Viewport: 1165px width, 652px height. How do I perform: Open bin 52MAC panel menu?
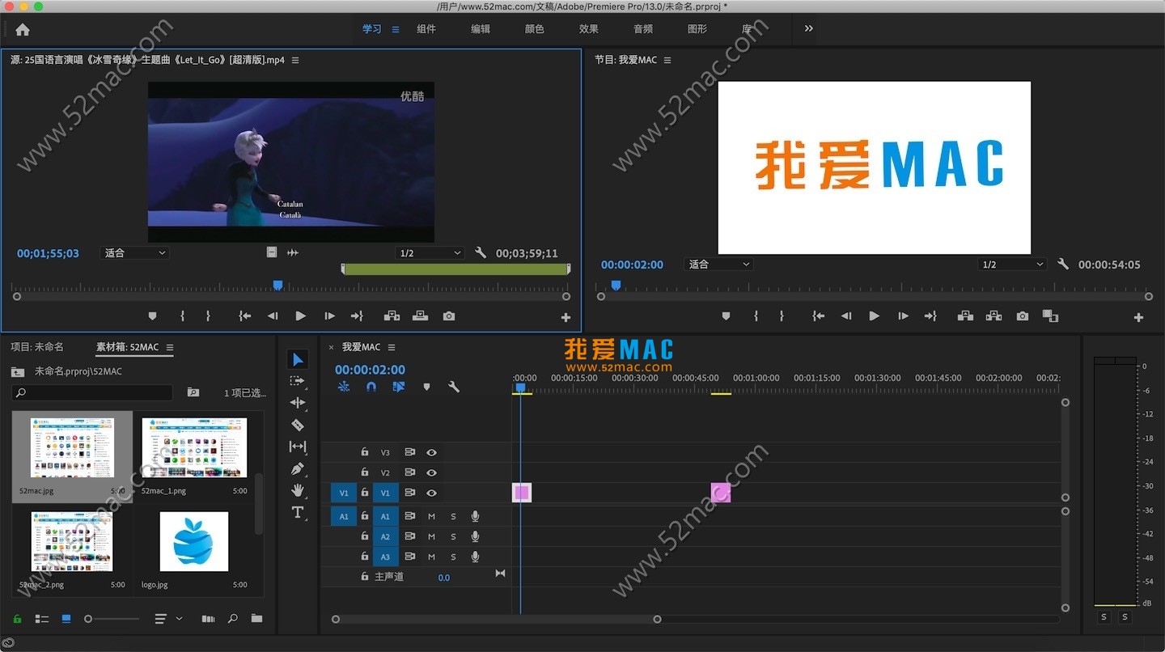tap(170, 347)
